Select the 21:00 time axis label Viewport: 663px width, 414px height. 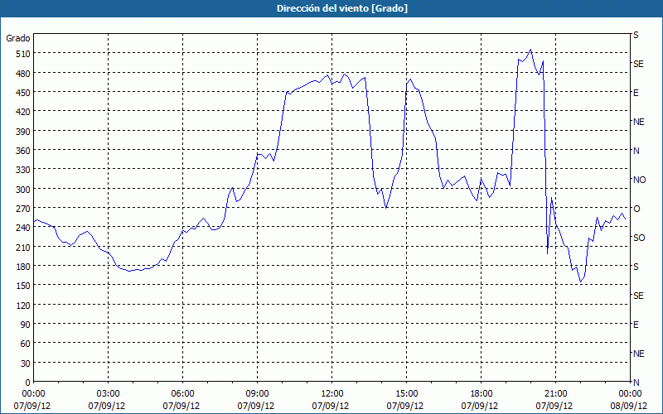click(555, 394)
